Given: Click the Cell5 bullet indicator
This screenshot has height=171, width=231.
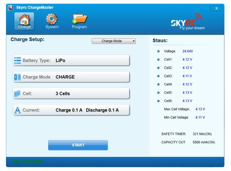Looking at the screenshot, I should pyautogui.click(x=158, y=93).
